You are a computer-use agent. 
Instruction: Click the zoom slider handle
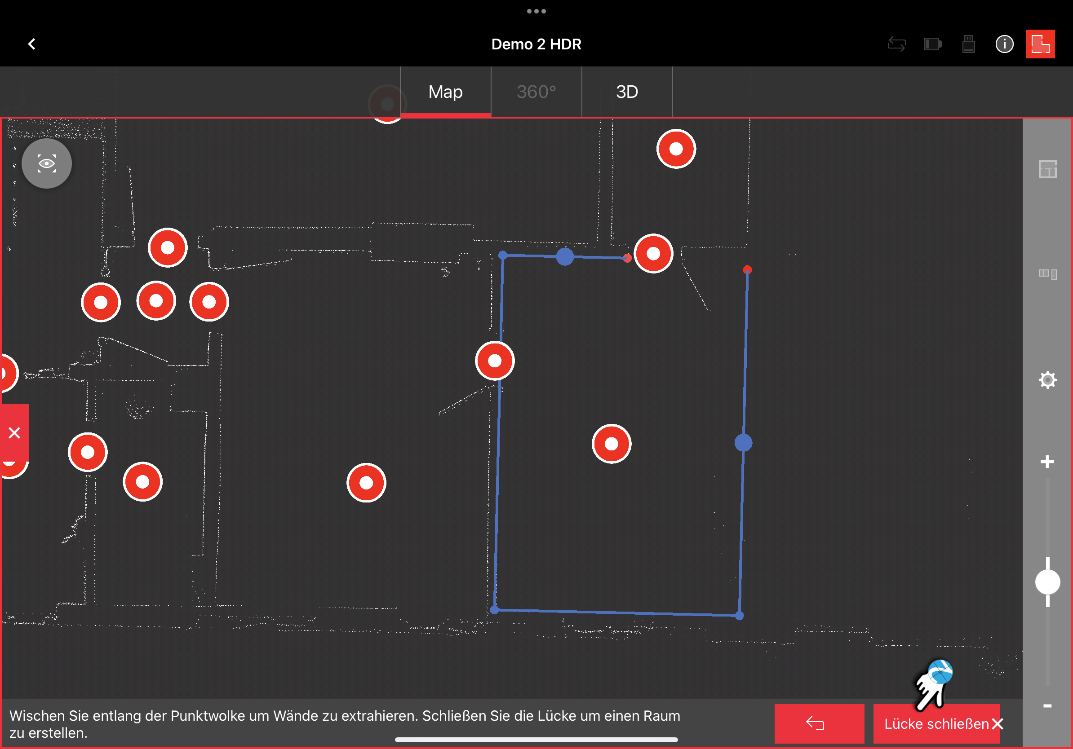(x=1047, y=582)
